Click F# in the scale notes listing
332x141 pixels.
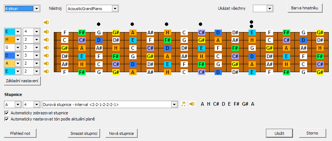pyautogui.click(x=237, y=104)
